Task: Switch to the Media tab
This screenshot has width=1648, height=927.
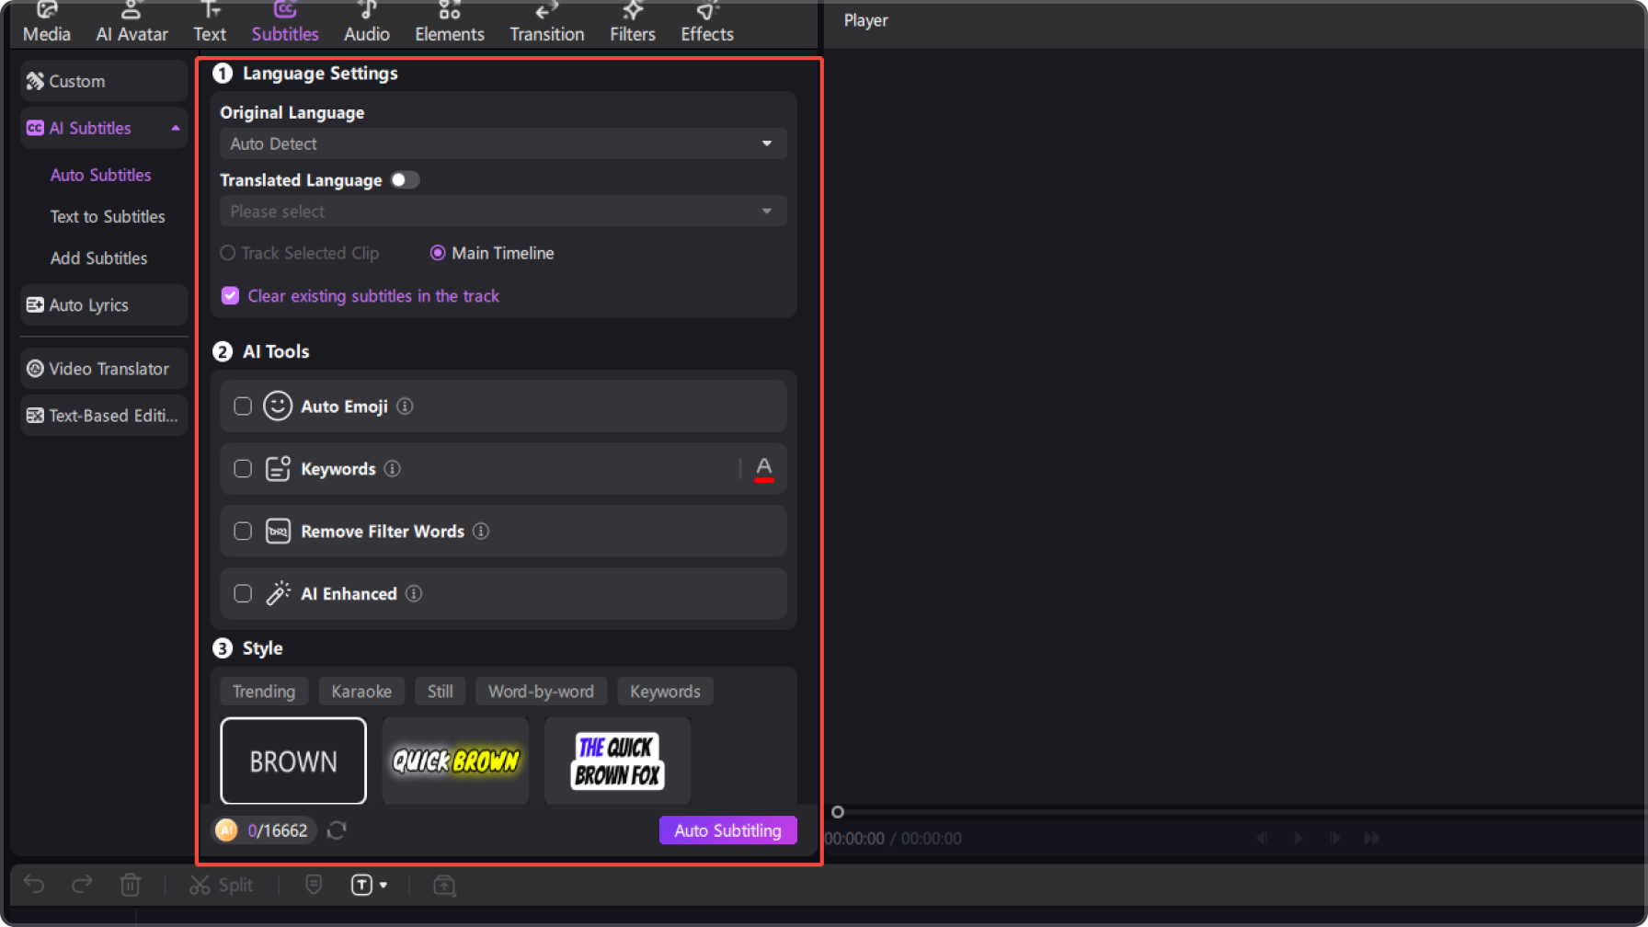Action: click(x=47, y=22)
